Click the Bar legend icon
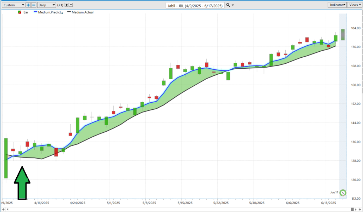The width and height of the screenshot is (363, 212). 19,12
